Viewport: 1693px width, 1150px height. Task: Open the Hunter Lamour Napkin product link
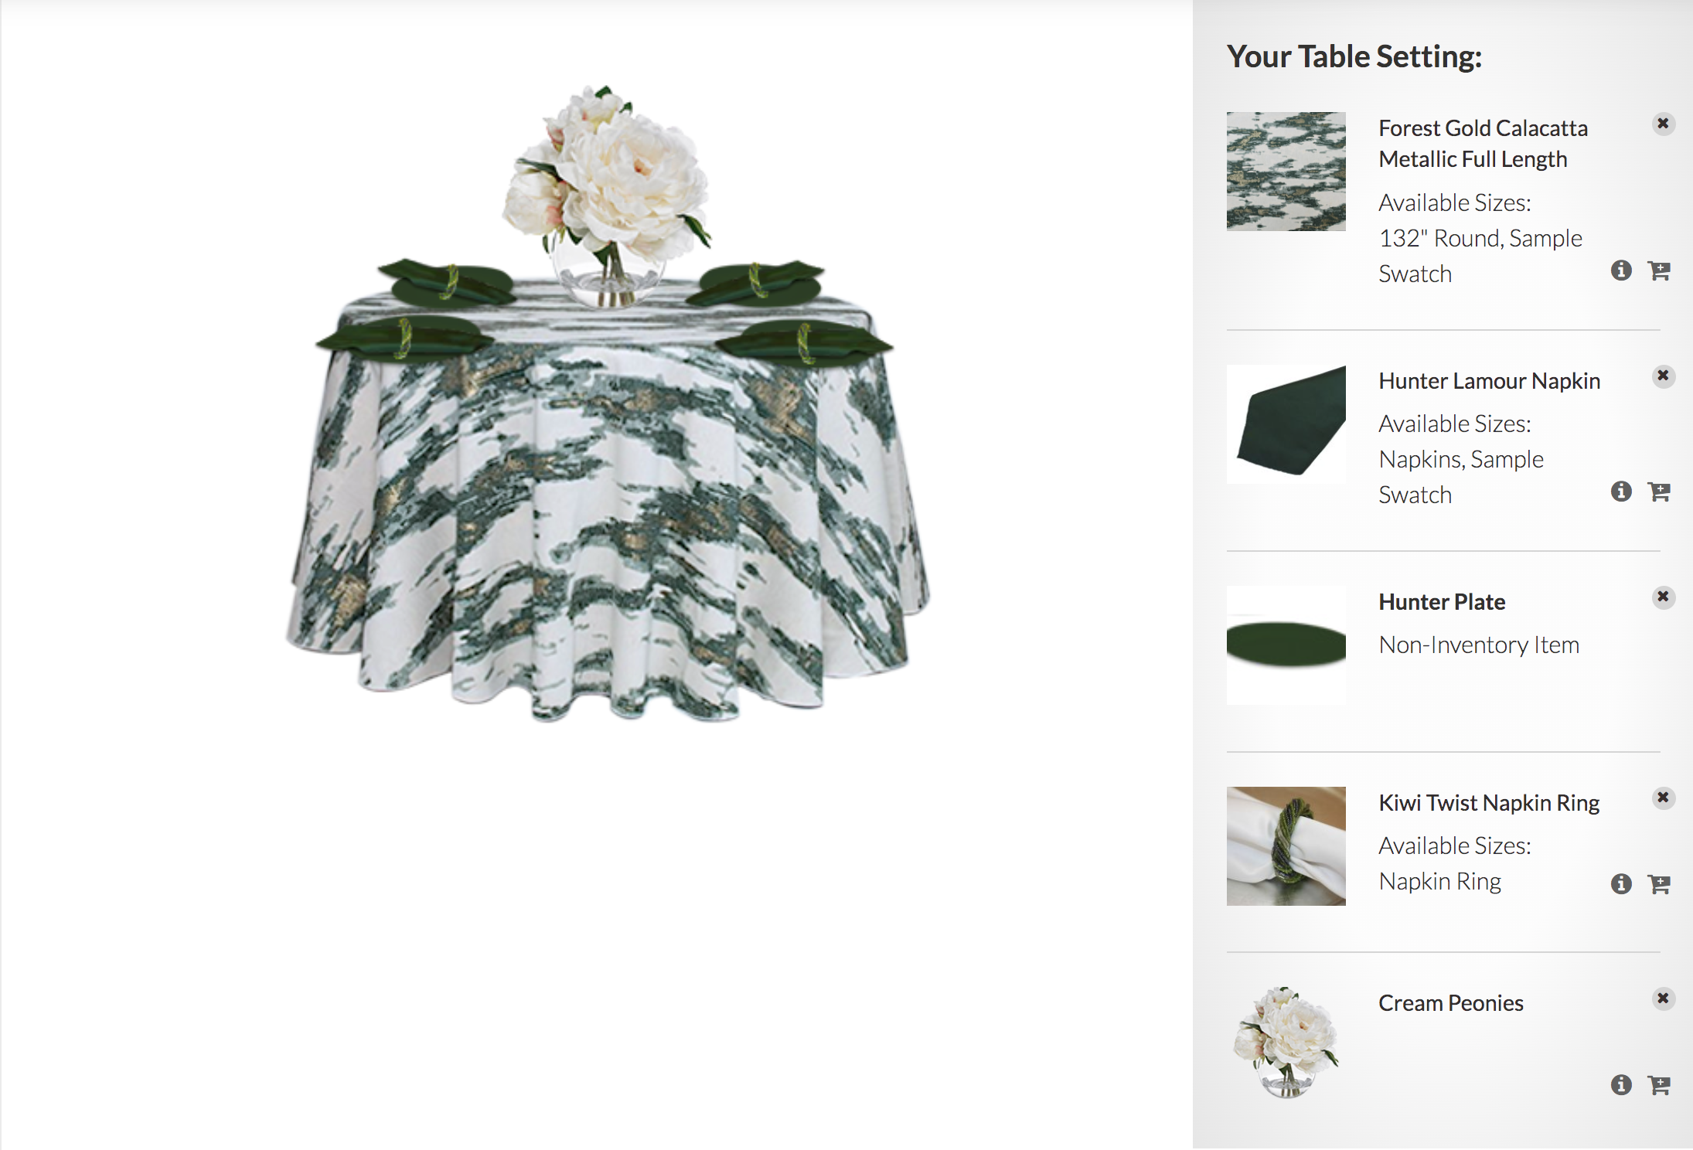pos(1489,381)
